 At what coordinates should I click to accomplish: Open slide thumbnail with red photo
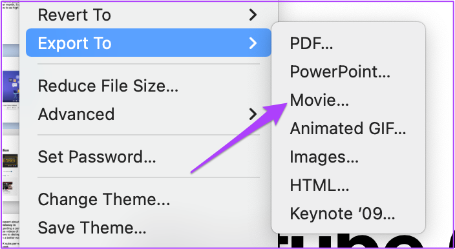pos(8,186)
